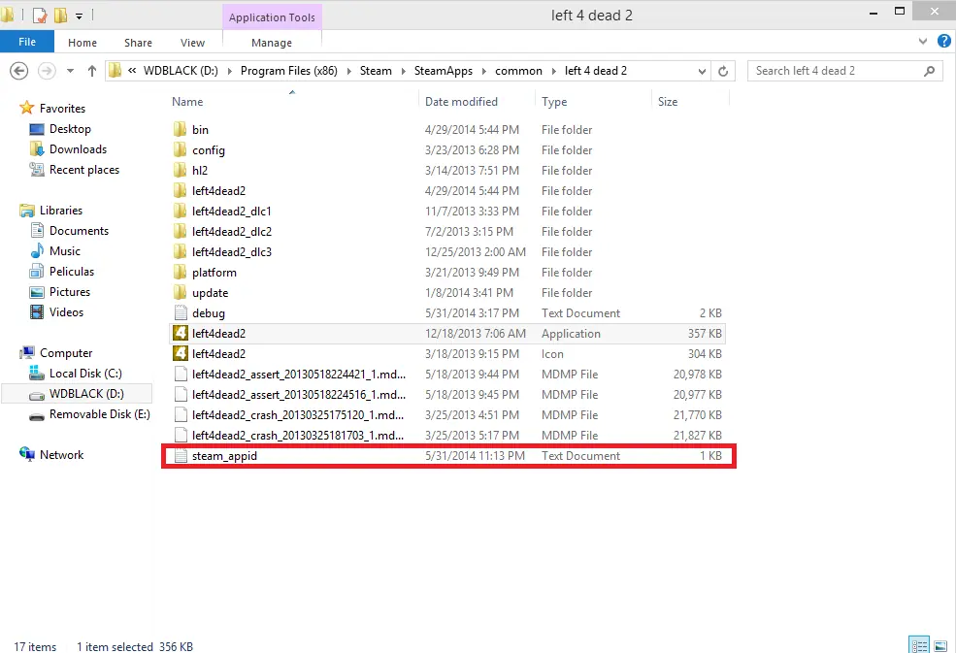Switch to Large icons view
Image resolution: width=956 pixels, height=653 pixels.
tap(940, 645)
